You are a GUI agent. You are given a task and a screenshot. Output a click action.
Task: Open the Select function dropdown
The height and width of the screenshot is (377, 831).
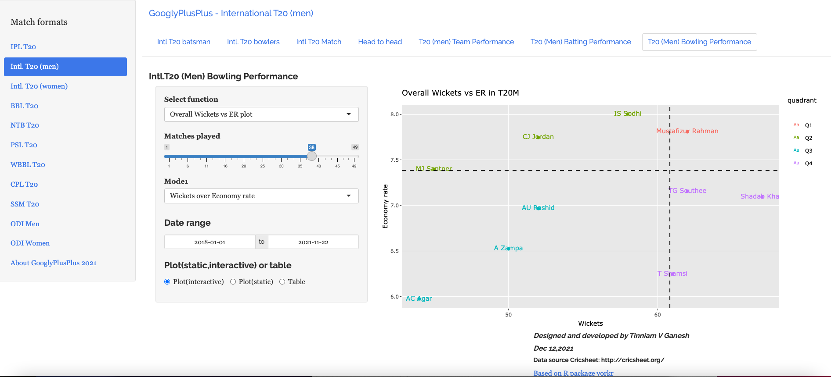pyautogui.click(x=261, y=114)
